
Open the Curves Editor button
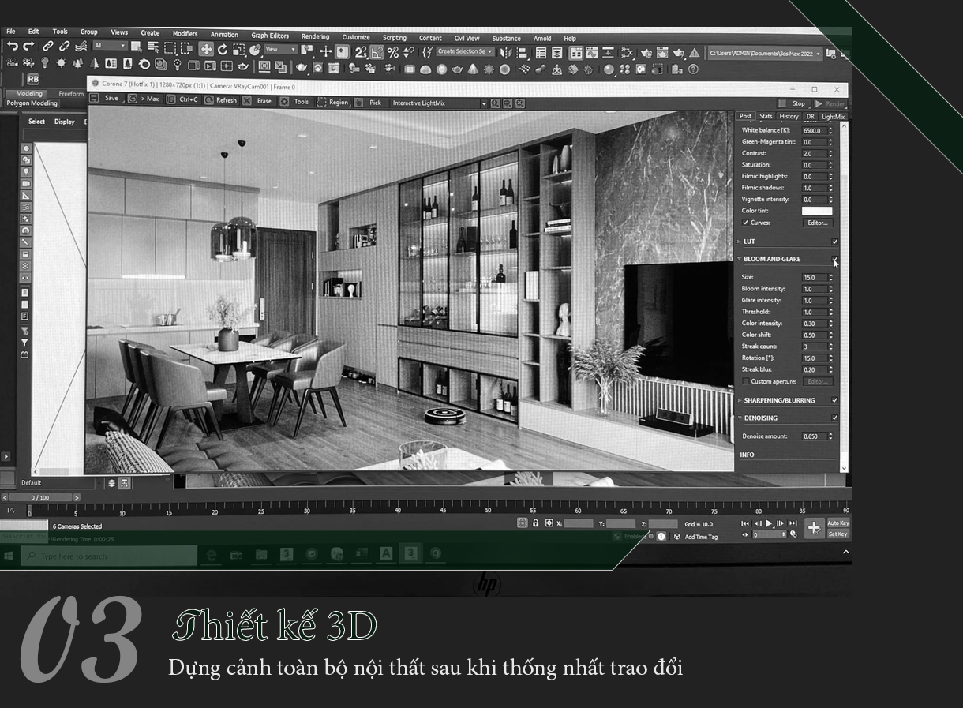pos(817,223)
